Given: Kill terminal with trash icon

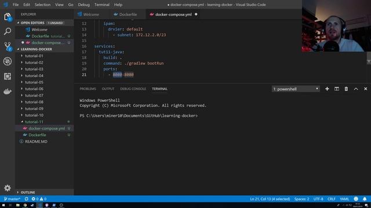Looking at the screenshot, I should click(346, 89).
